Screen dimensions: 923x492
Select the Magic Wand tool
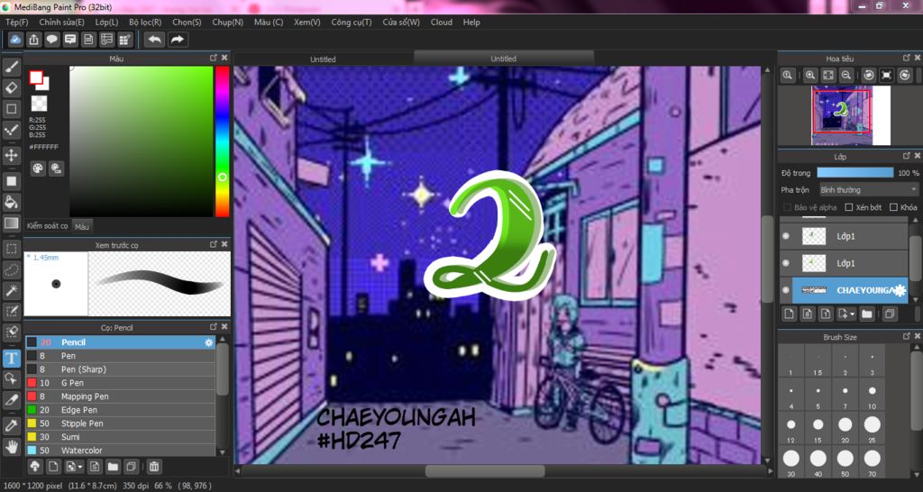[x=11, y=290]
